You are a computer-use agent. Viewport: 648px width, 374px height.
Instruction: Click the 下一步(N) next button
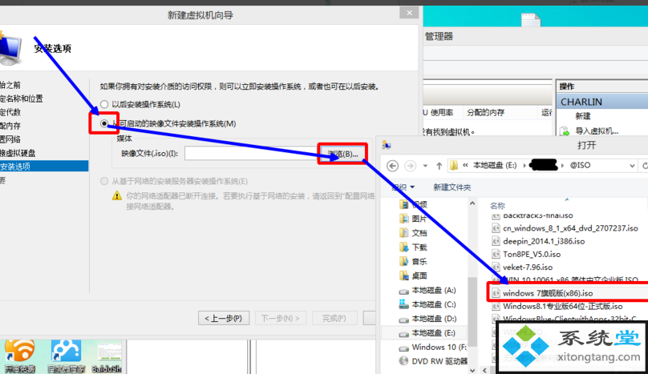tap(280, 318)
